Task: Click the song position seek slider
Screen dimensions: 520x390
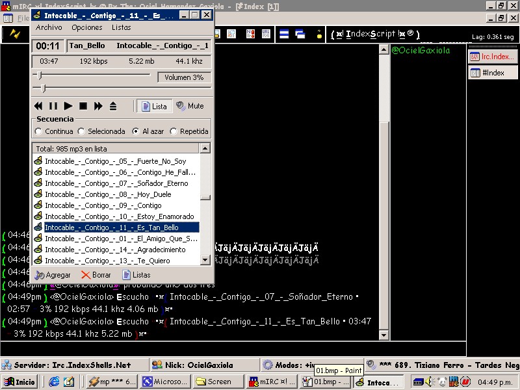Action: pos(44,88)
